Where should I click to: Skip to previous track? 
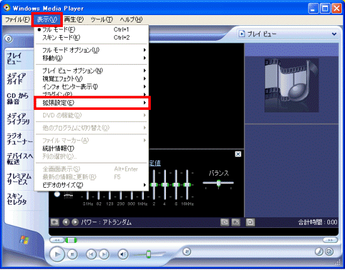coord(91,254)
